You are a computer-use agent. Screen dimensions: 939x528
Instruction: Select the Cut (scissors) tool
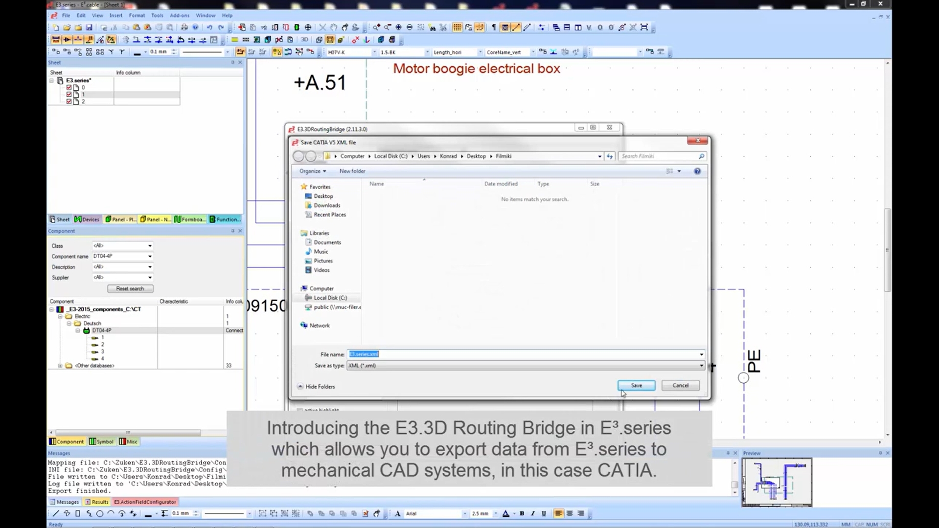[x=115, y=27]
